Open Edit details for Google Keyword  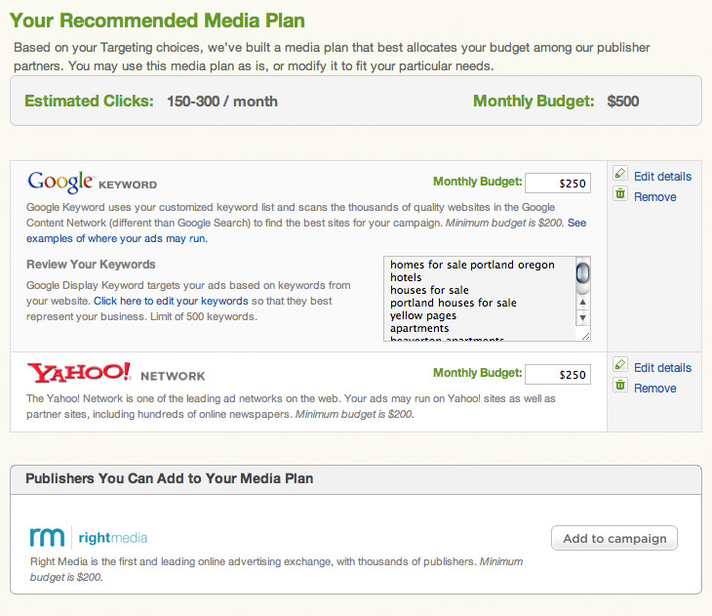tap(662, 177)
